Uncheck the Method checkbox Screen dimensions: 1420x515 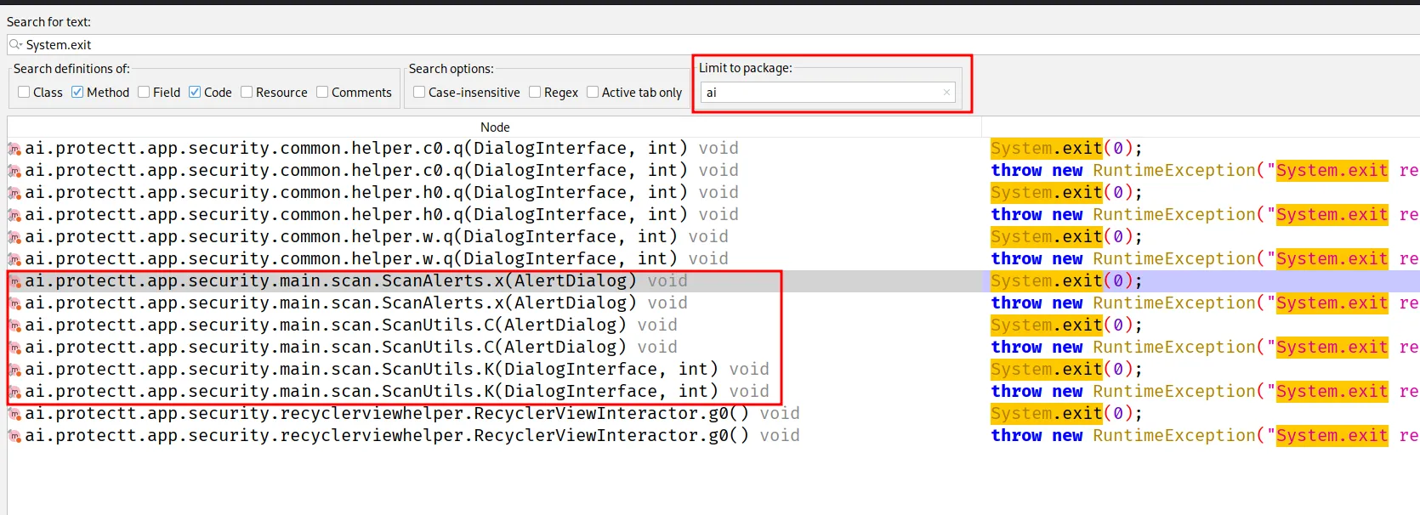77,92
